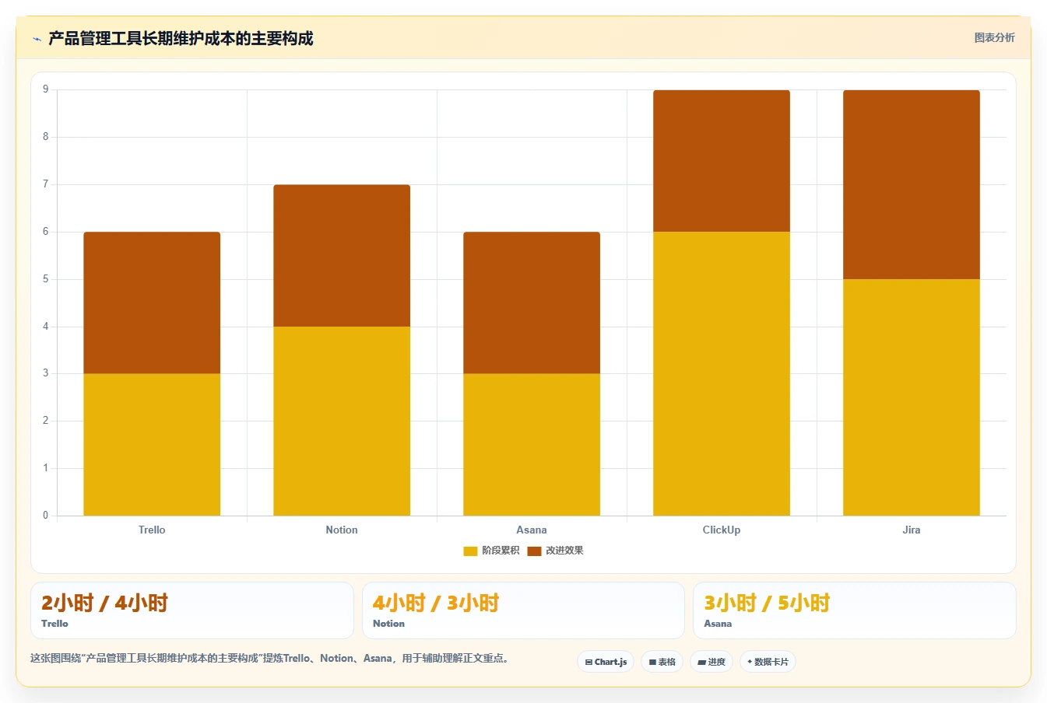Viewport: 1047px width, 703px height.
Task: Click the brown 改进效果 legend swatch
Action: (x=534, y=551)
